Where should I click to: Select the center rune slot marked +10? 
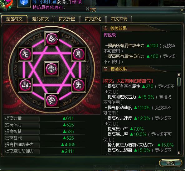point(51,69)
